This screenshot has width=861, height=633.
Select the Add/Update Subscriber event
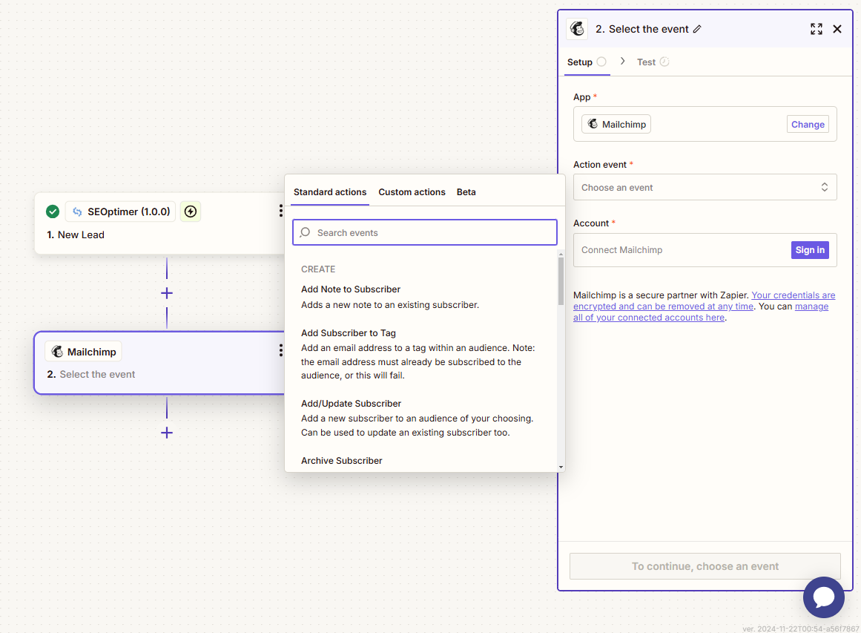(x=352, y=404)
